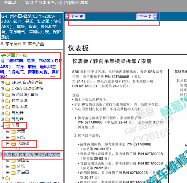Click the 传动系统/车桥 folder icon

tap(8, 95)
